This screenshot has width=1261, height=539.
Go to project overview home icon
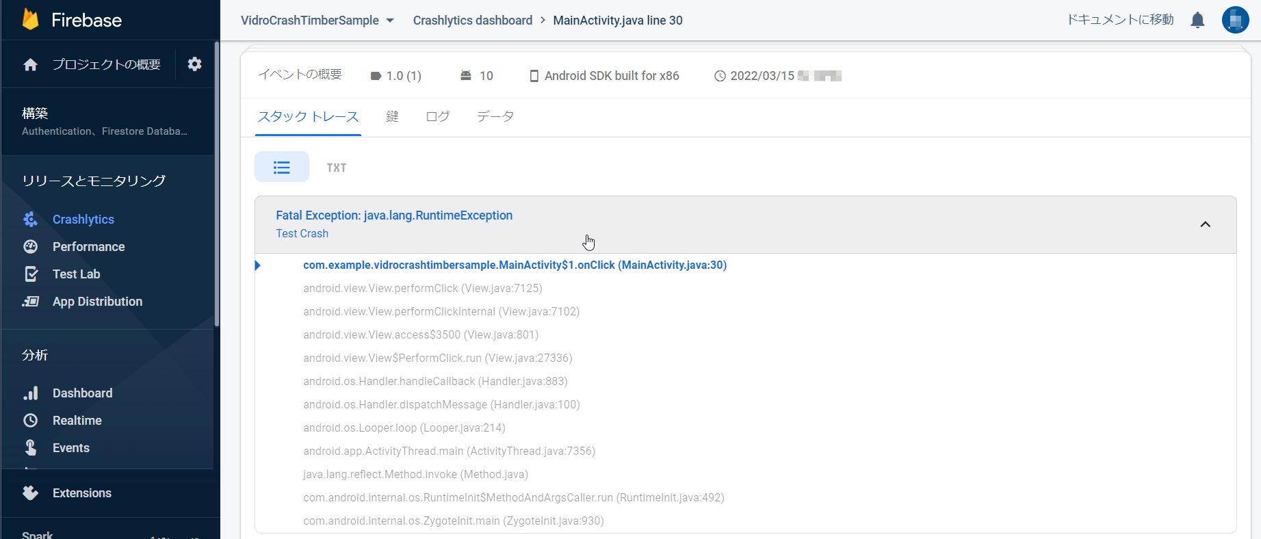point(30,64)
